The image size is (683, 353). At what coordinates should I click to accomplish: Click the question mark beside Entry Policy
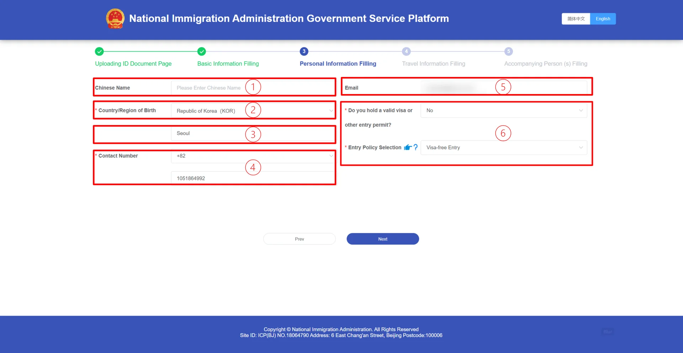coord(415,147)
